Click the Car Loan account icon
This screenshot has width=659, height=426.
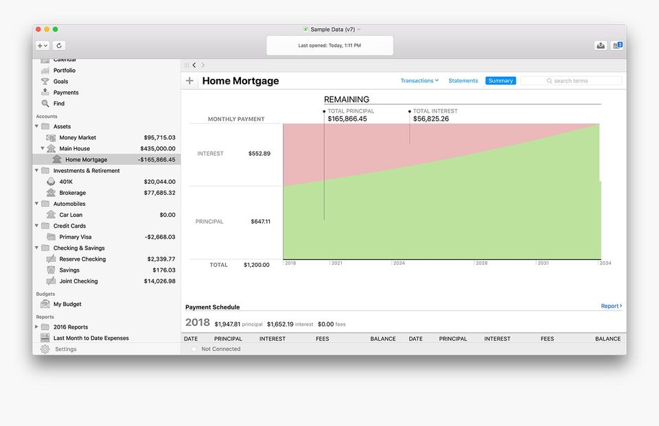click(x=51, y=215)
